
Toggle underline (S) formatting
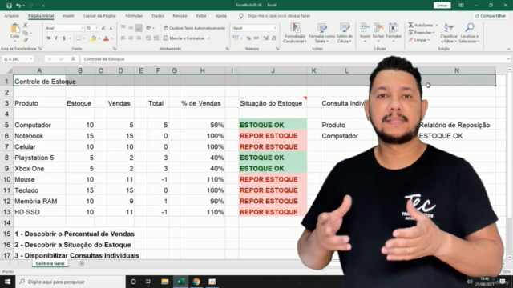click(x=64, y=38)
